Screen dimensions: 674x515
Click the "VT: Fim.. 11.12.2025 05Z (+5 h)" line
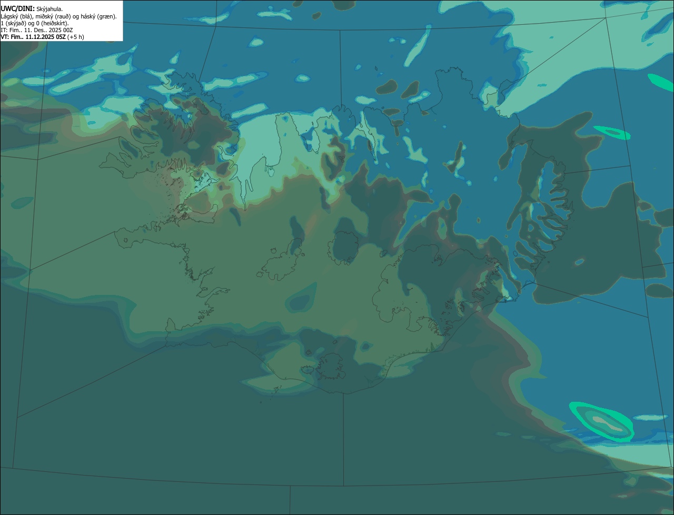(x=42, y=37)
